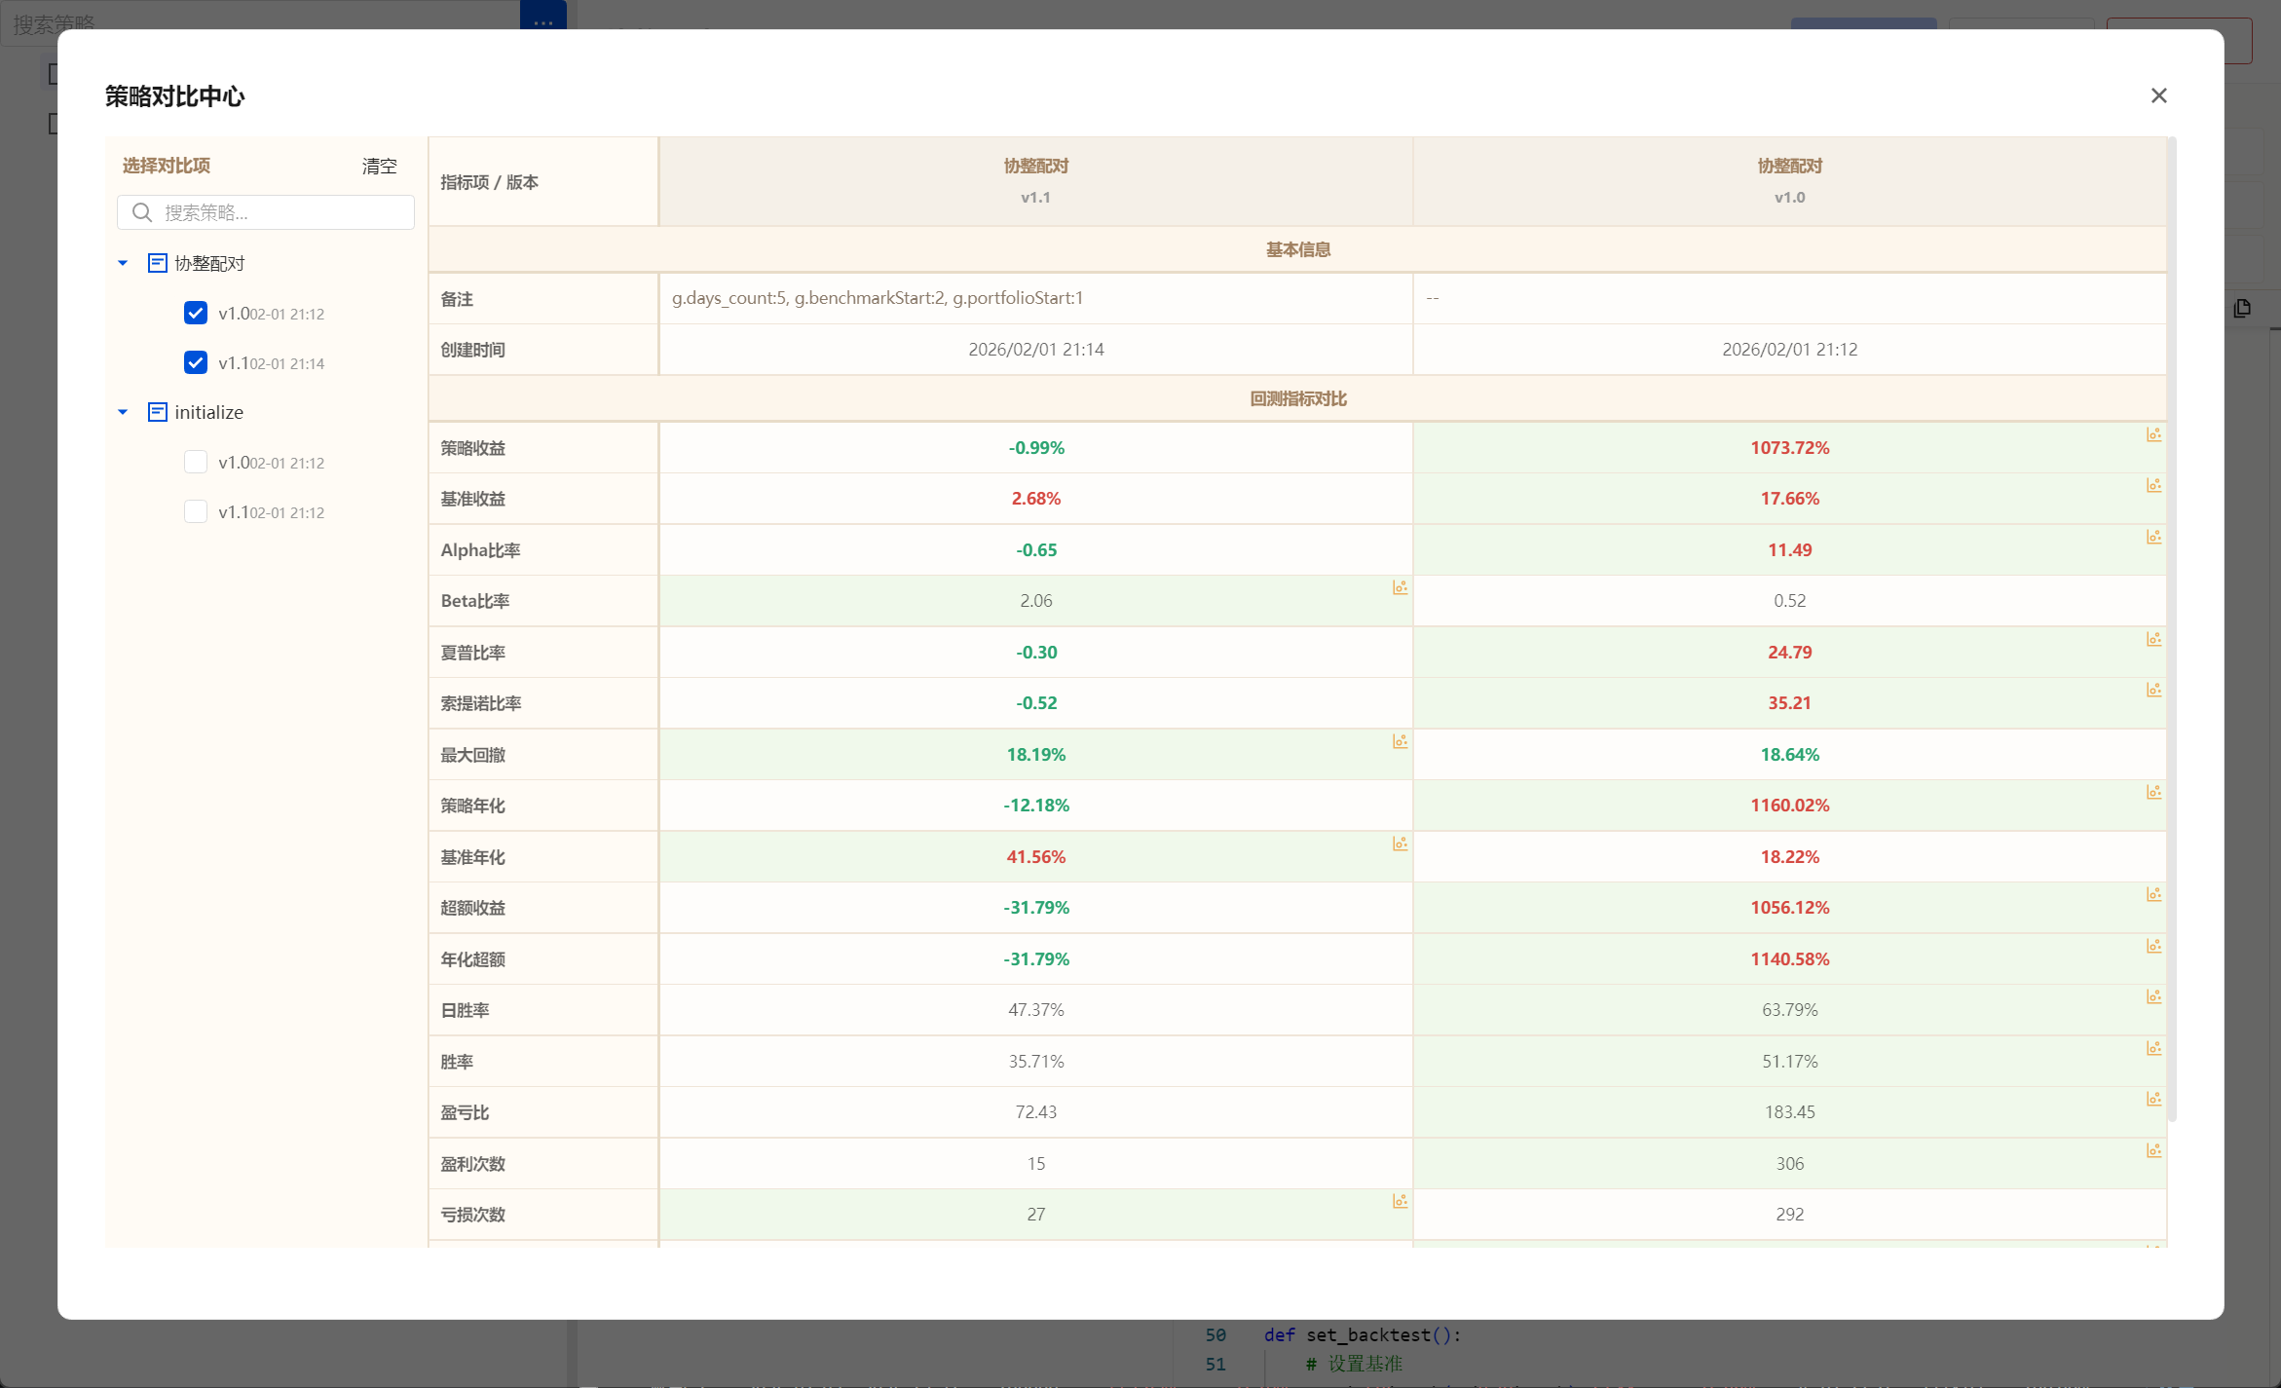This screenshot has height=1388, width=2281.
Task: Uncheck 协整配对 v1.0 version checkbox
Action: coord(196,313)
